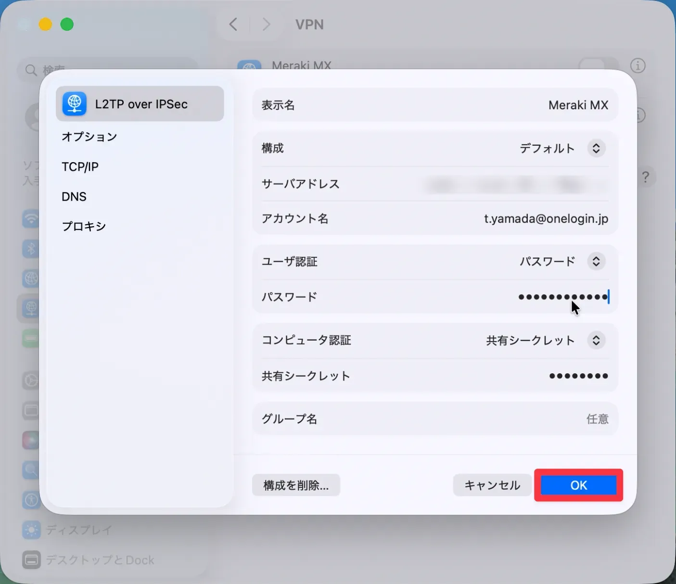This screenshot has width=676, height=584.
Task: Click the yellow window minimize button
Action: click(x=45, y=24)
